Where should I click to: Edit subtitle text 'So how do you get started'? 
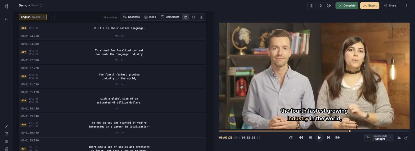click(119, 123)
